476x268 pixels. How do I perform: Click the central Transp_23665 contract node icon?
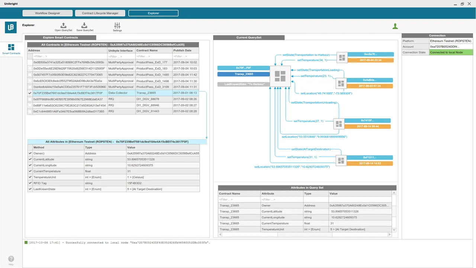pyautogui.click(x=280, y=77)
